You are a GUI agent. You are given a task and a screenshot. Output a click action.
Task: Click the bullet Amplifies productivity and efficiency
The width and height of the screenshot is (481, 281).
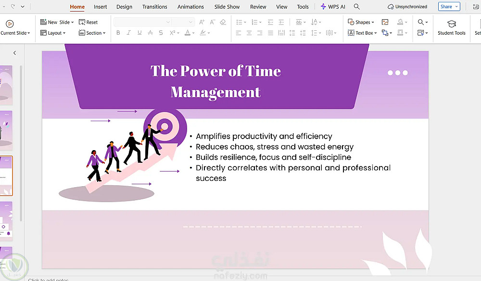[264, 136]
